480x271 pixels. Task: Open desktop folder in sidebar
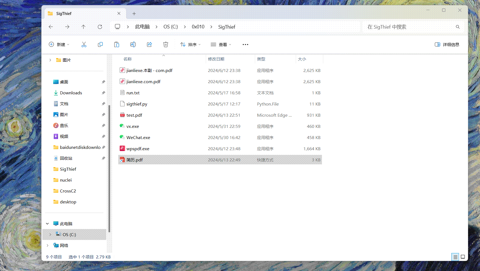point(68,202)
